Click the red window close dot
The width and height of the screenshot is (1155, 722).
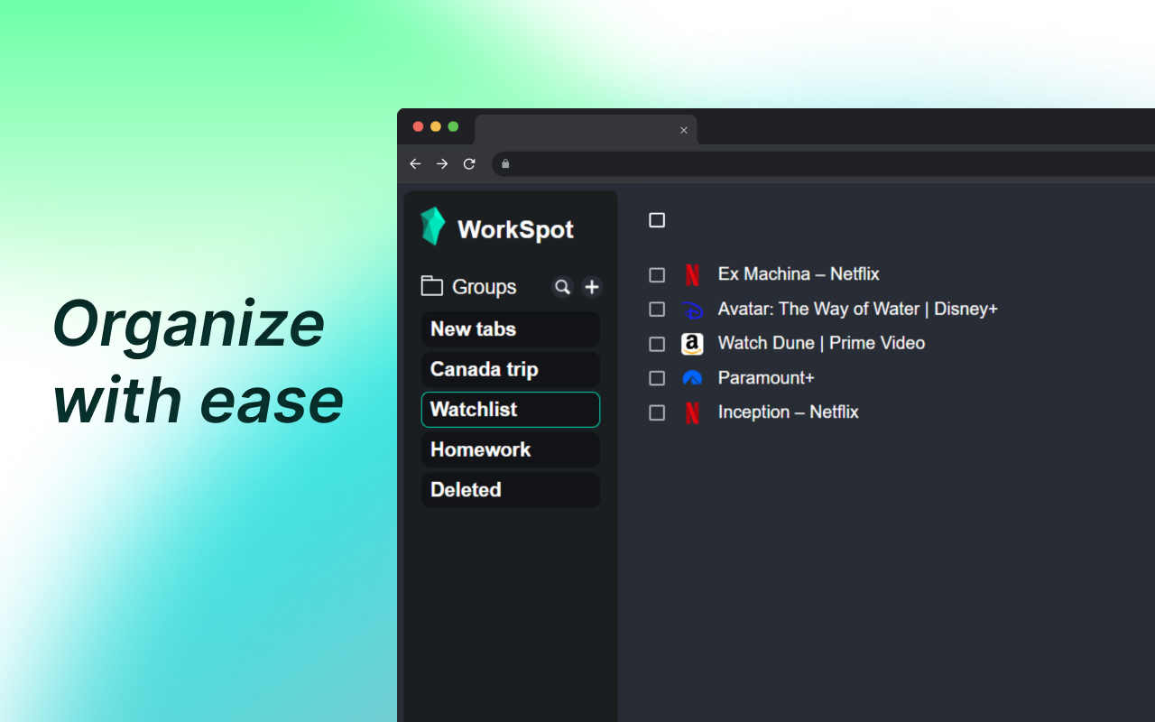tap(418, 126)
